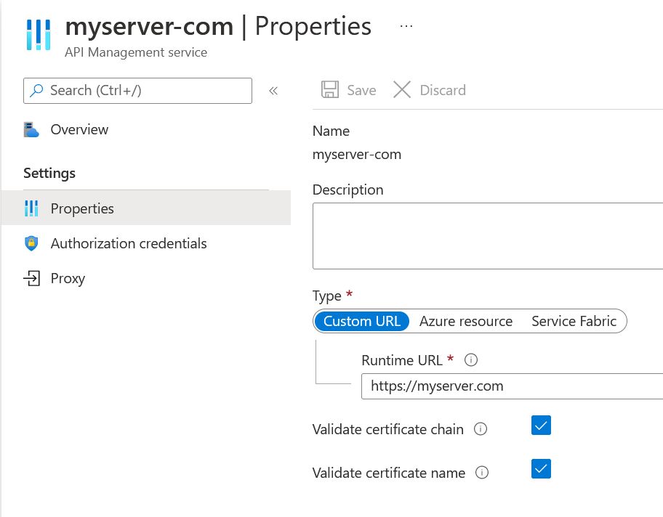Show info tooltip for Runtime URL

point(470,360)
